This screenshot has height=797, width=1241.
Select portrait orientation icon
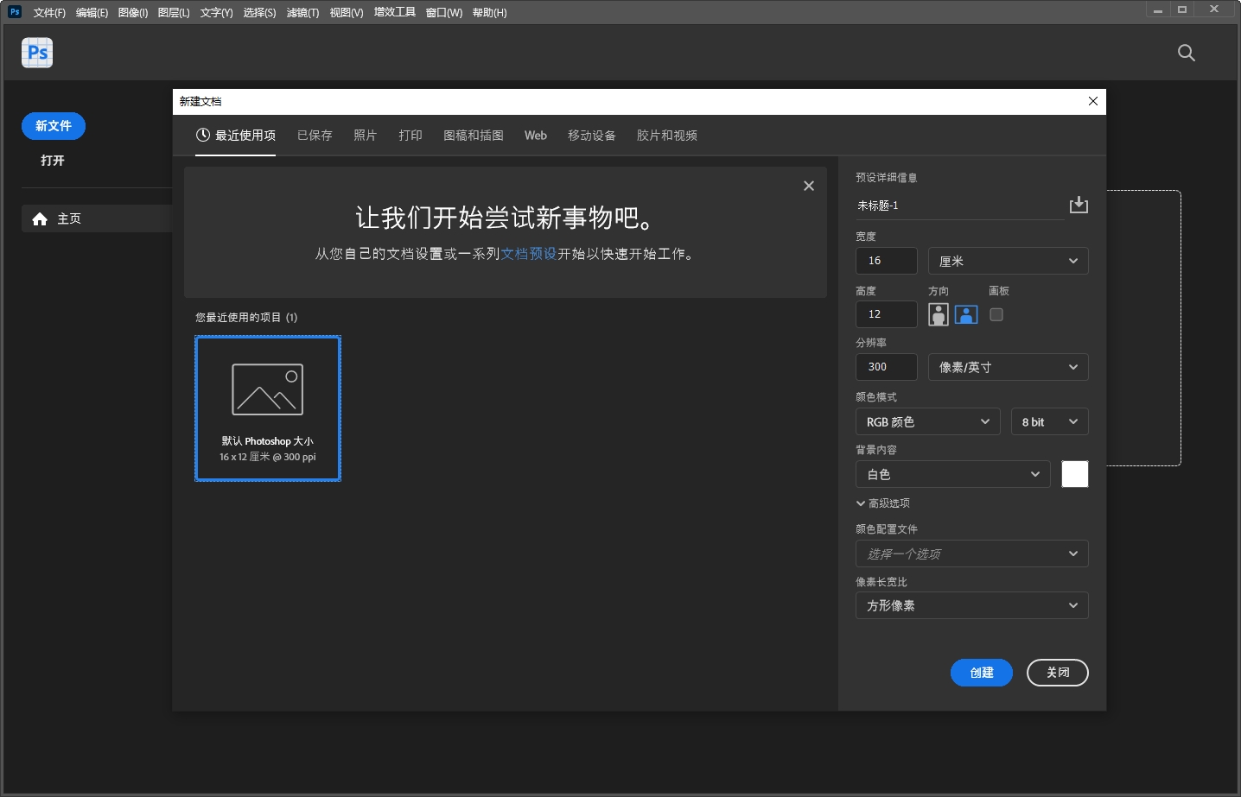(938, 314)
